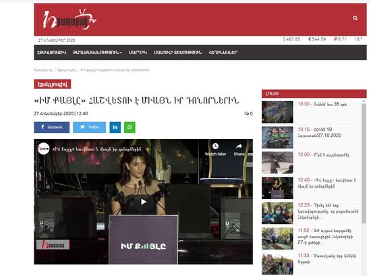Share article through WhatsApp icon

pyautogui.click(x=130, y=128)
